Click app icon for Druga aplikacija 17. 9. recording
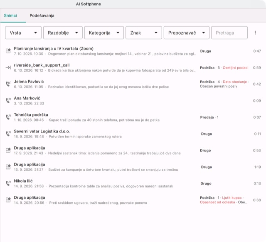The image size is (266, 242). pyautogui.click(x=8, y=150)
